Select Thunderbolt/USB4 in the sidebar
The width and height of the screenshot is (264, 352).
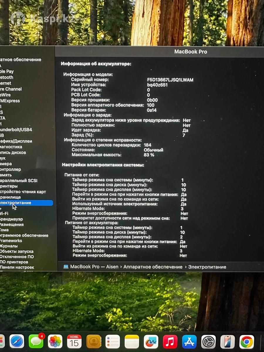[16, 129]
